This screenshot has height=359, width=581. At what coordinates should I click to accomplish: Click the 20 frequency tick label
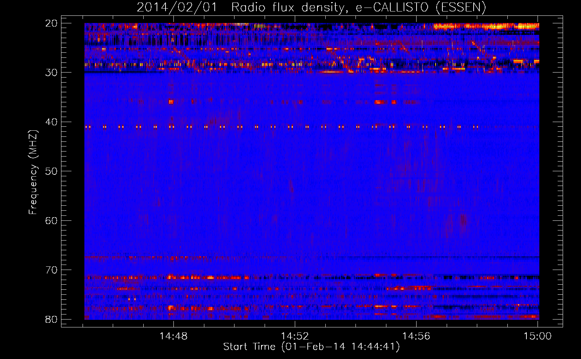[x=51, y=23]
